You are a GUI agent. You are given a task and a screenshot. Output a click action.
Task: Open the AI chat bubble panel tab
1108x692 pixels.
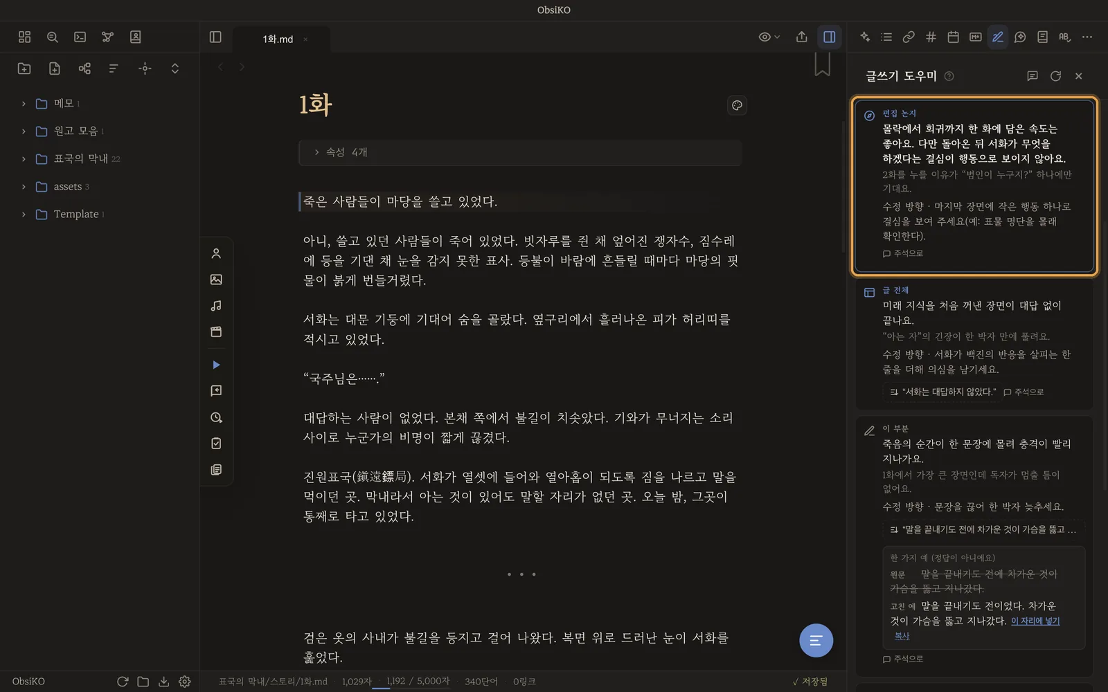(1020, 37)
